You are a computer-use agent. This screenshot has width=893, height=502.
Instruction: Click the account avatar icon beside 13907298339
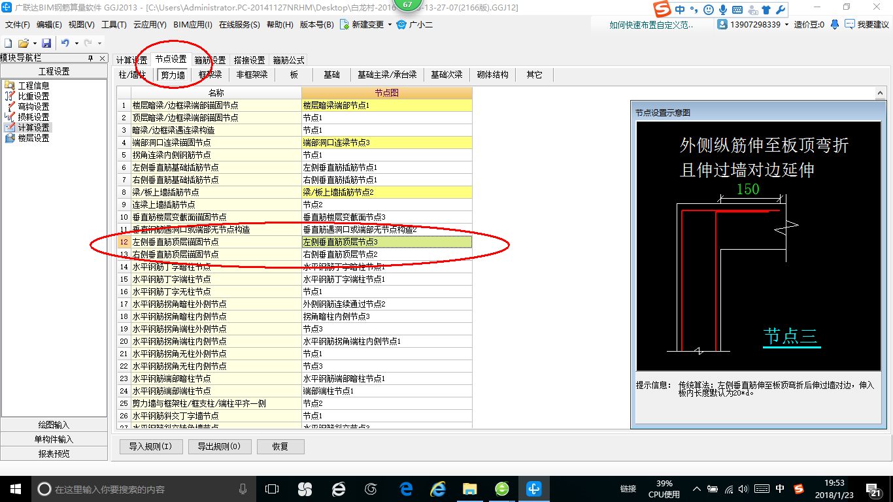point(722,24)
